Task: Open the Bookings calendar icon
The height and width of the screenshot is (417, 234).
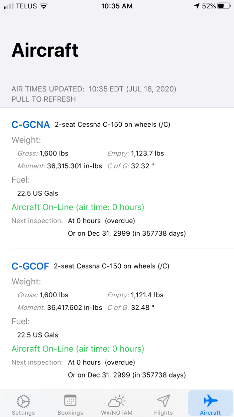Action: pos(70,401)
